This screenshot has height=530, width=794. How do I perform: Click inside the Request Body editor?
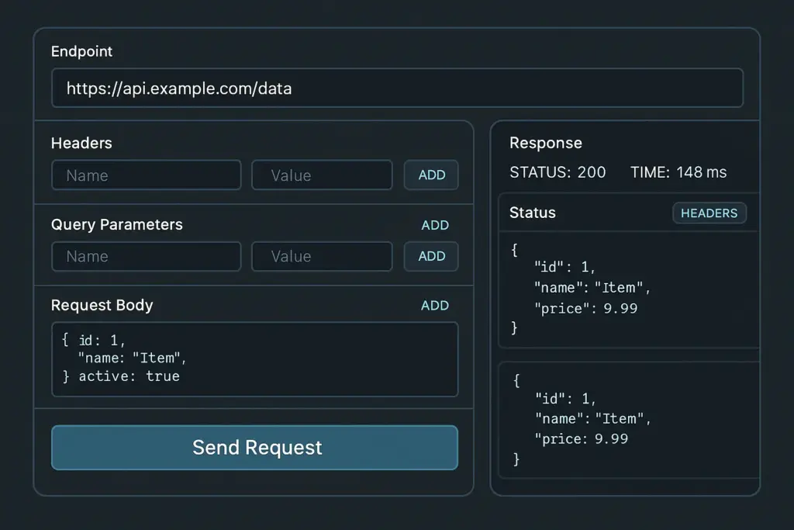pos(255,359)
